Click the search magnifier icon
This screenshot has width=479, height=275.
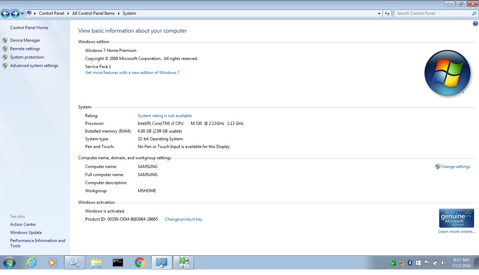click(474, 13)
